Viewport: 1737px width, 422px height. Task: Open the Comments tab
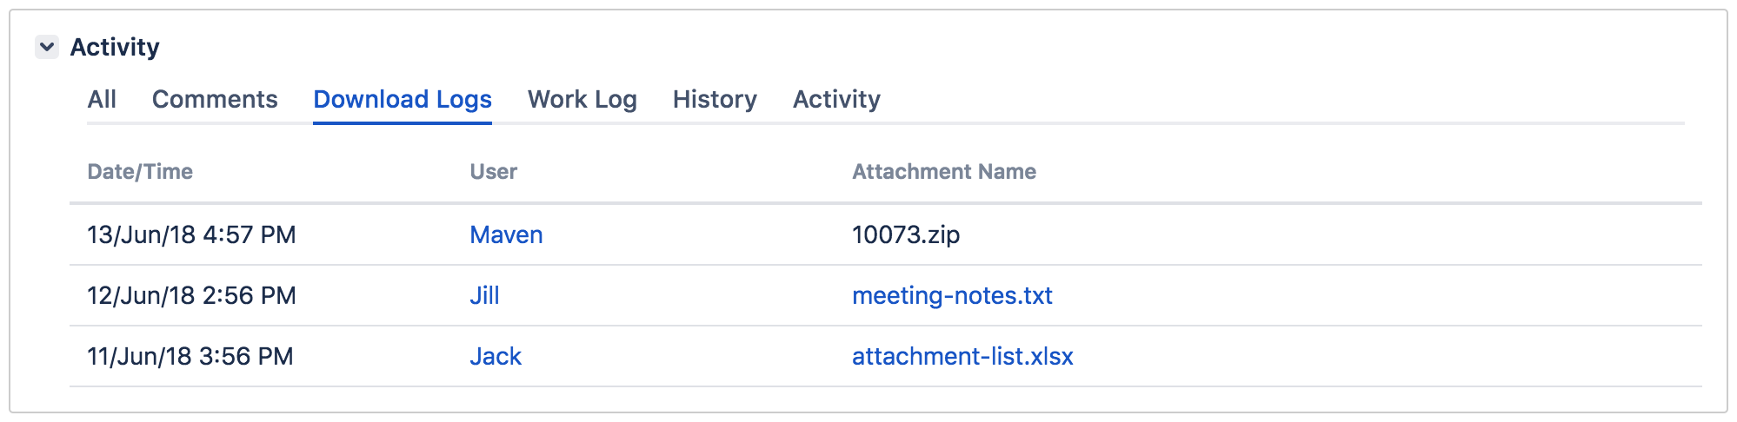click(x=215, y=100)
